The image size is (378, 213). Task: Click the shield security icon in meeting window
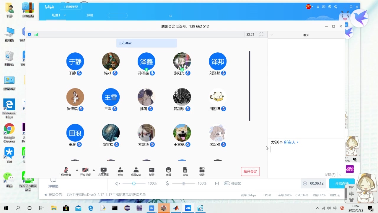click(x=29, y=35)
